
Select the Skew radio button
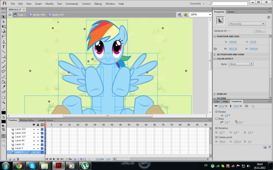pyautogui.click(x=216, y=119)
